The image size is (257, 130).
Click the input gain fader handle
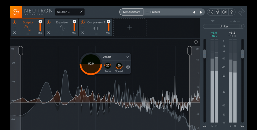pyautogui.click(x=204, y=54)
